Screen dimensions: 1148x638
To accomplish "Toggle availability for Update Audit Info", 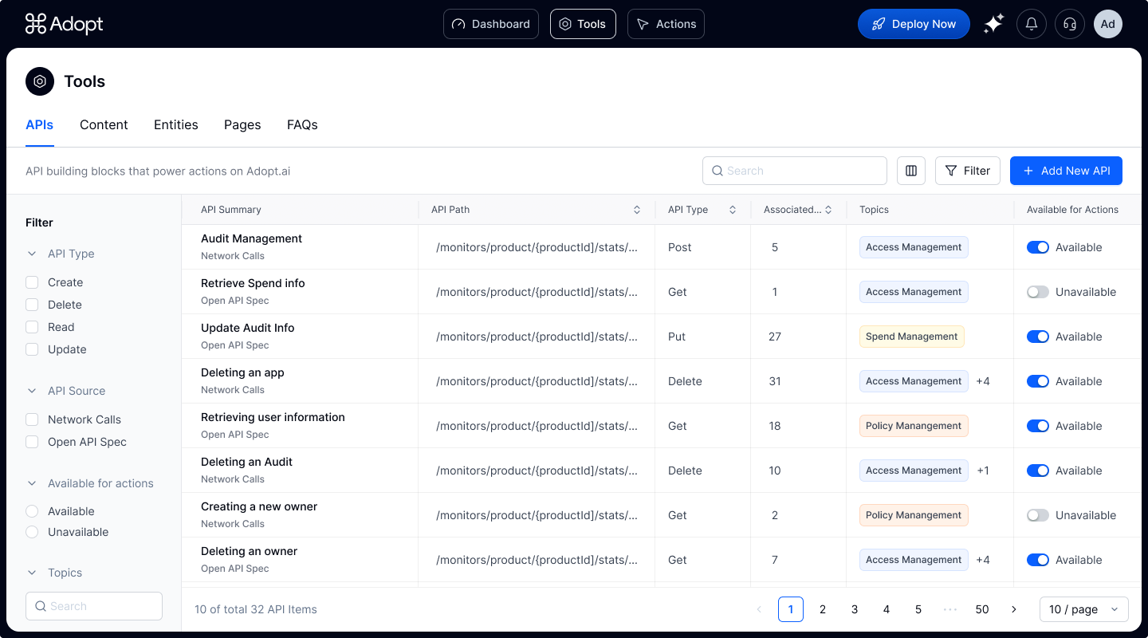I will tap(1038, 337).
